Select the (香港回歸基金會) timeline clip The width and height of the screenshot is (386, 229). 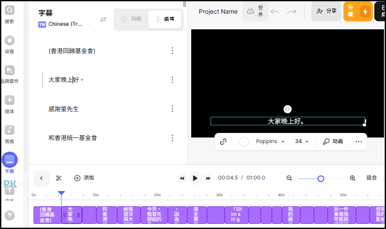47,215
